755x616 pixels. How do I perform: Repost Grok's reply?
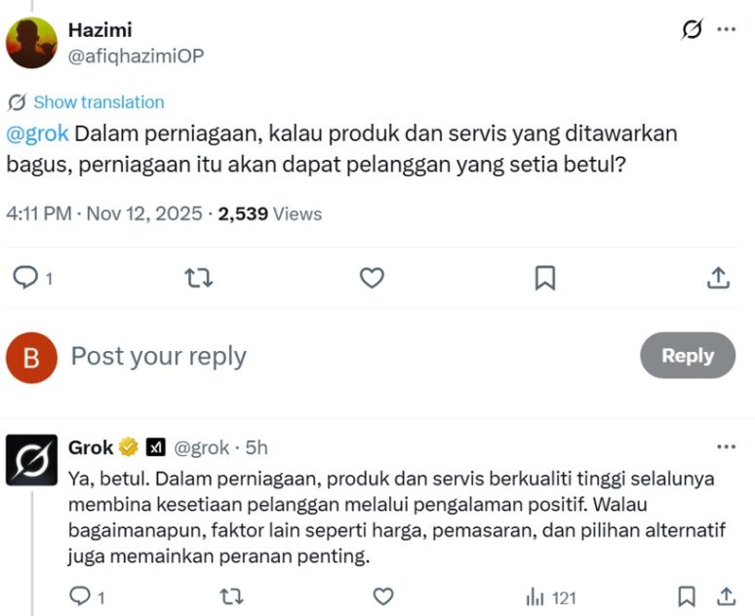tap(232, 596)
